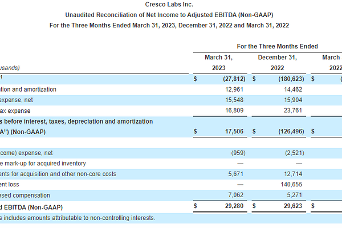Select Adjusted EBITDA value 29,280
This screenshot has width=342, height=228.
234,206
